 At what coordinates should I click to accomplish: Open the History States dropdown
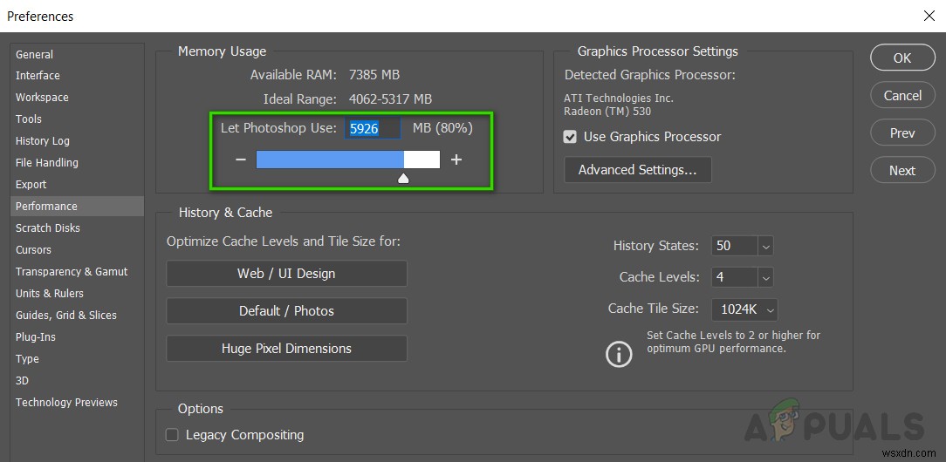tap(765, 246)
